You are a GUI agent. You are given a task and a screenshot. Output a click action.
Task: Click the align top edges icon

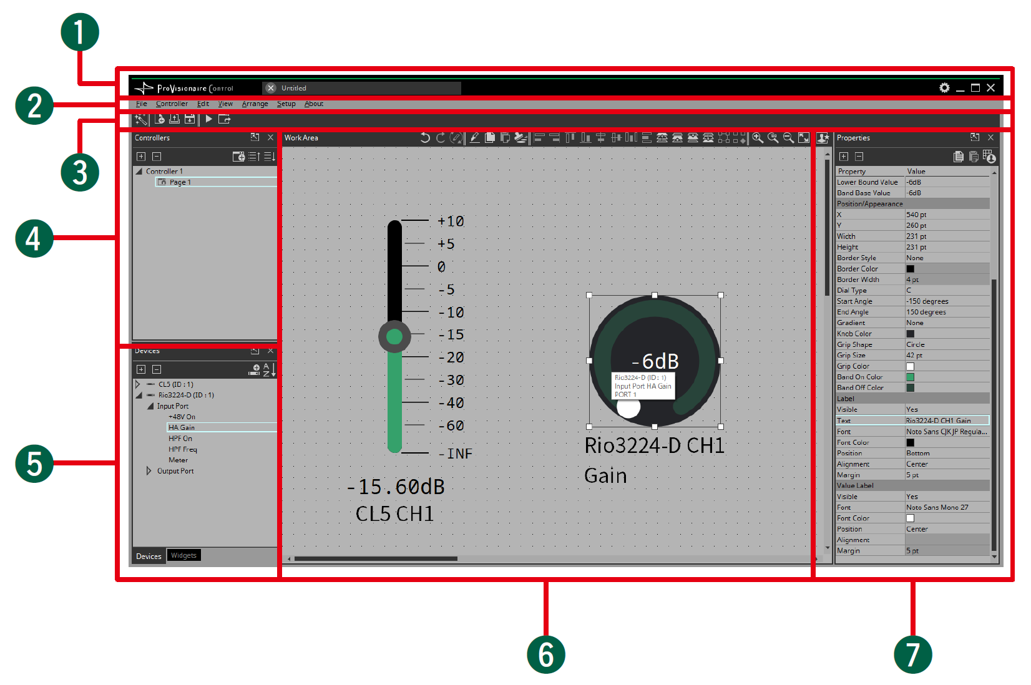click(x=570, y=138)
